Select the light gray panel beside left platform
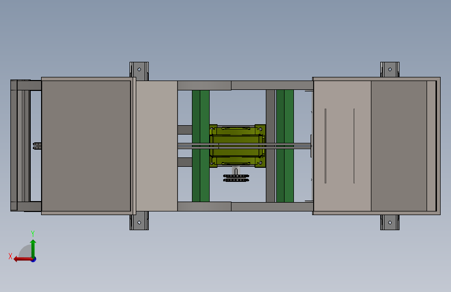451x292 pixels. point(157,146)
